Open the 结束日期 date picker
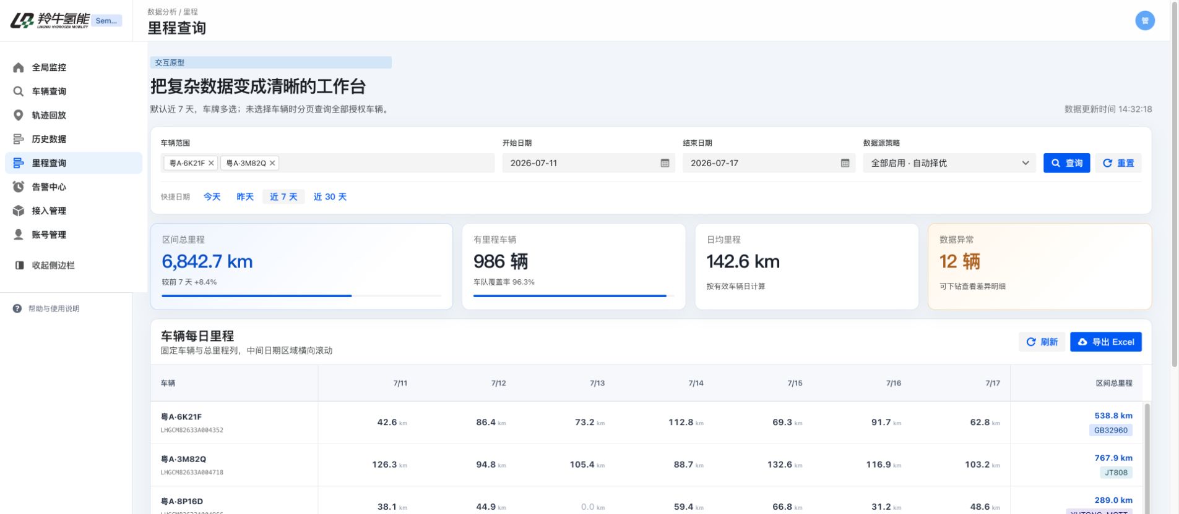This screenshot has width=1179, height=514. pos(769,163)
